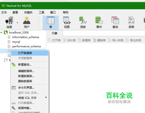The height and width of the screenshot is (113, 145).
Task: Click the information_schema database icon
Action: (x=9, y=37)
